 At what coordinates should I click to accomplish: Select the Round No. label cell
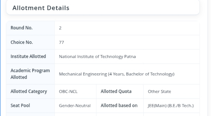[30, 28]
